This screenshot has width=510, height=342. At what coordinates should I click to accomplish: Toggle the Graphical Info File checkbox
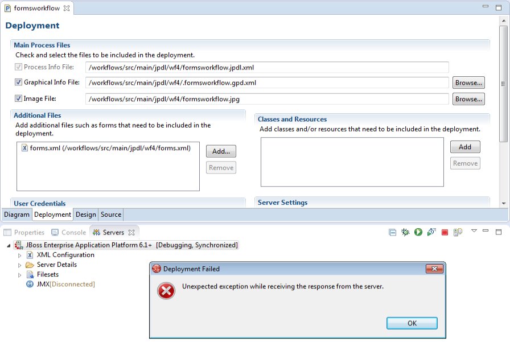click(19, 83)
